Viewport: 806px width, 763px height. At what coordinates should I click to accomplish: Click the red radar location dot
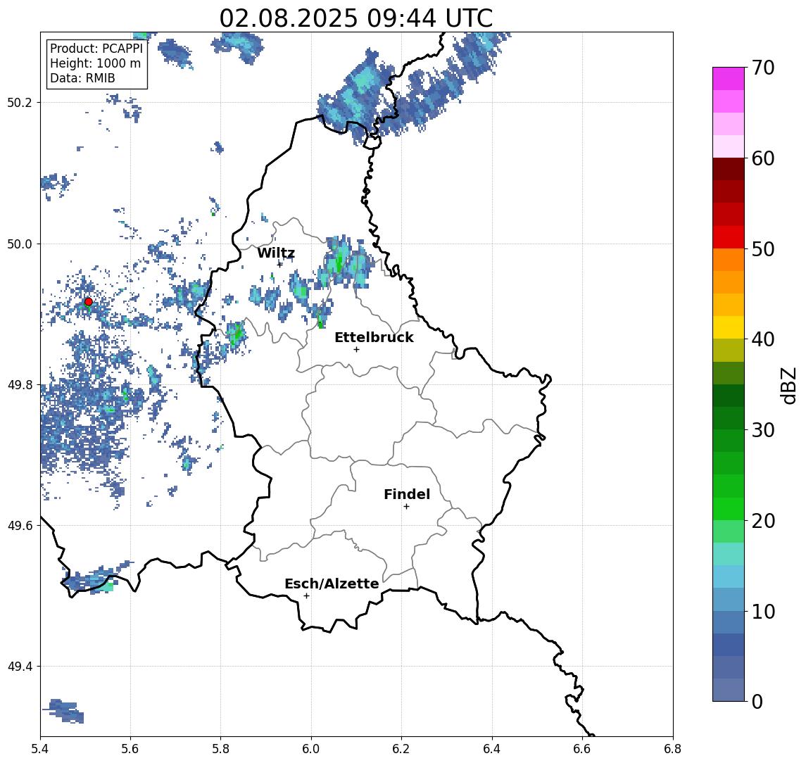(x=89, y=302)
